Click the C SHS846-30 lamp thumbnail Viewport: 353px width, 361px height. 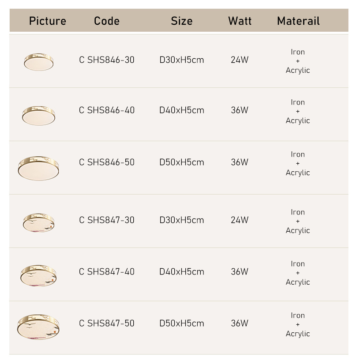click(x=39, y=61)
